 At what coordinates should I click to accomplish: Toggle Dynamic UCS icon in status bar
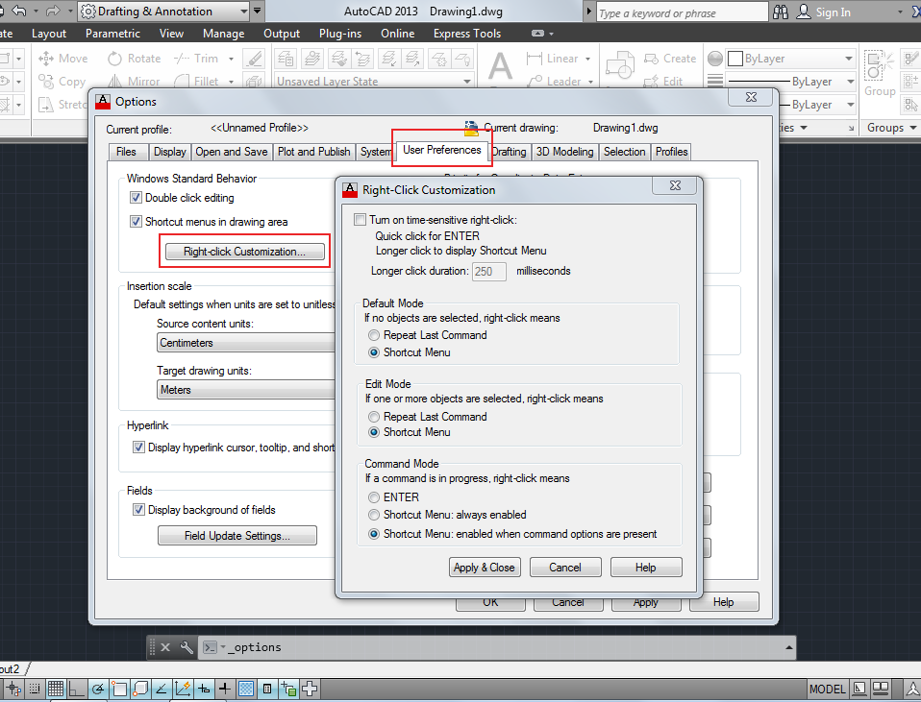click(x=183, y=690)
